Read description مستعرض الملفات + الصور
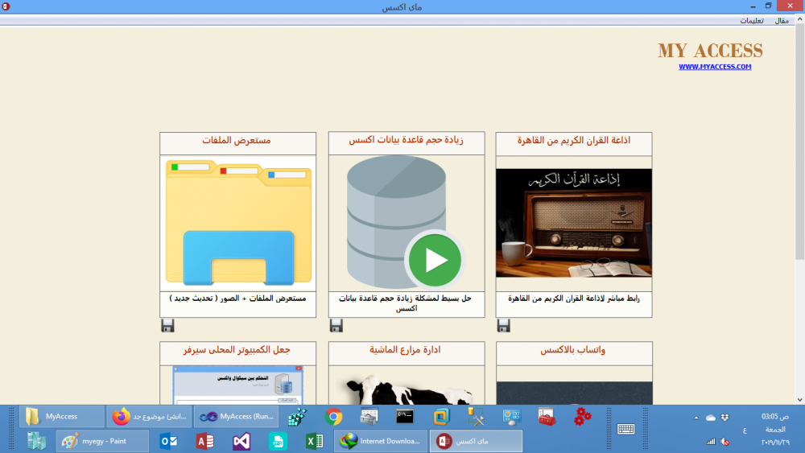Image resolution: width=805 pixels, height=453 pixels. [237, 298]
